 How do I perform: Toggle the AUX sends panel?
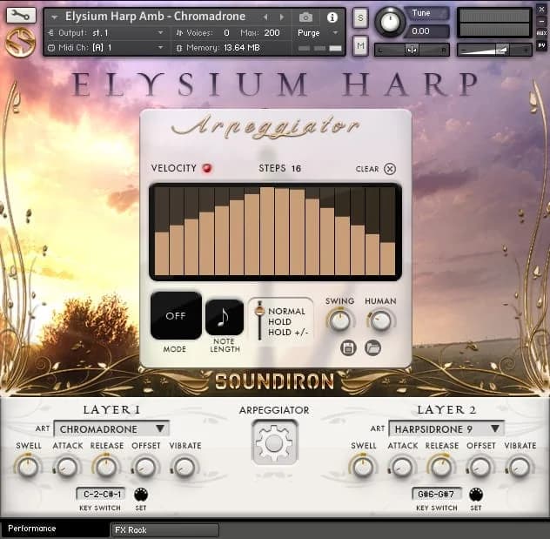coord(541,33)
